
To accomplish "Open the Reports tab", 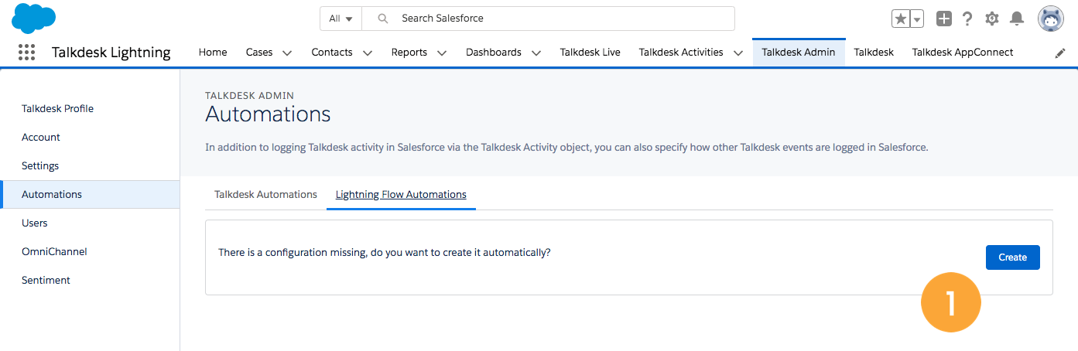I will [x=409, y=53].
